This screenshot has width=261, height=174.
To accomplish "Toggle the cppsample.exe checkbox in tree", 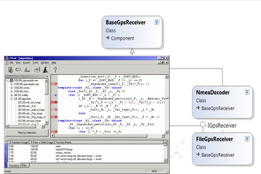I will coord(12,81).
